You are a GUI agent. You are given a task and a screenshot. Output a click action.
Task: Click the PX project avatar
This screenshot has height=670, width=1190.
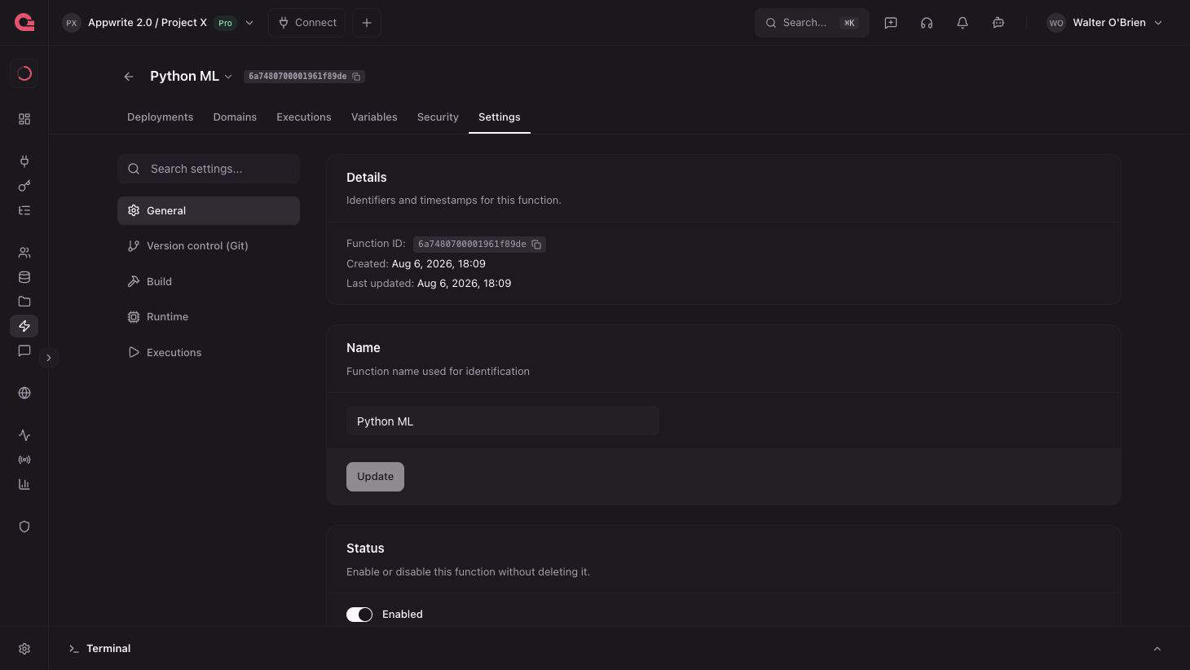pos(72,23)
